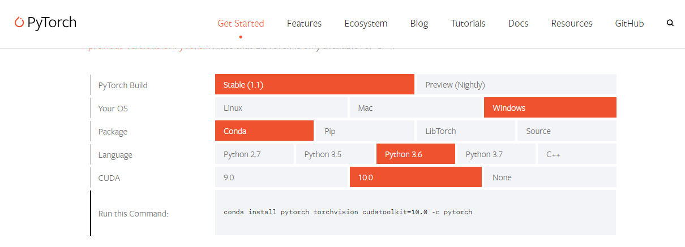This screenshot has width=685, height=247.
Task: Select the Source package option
Action: (567, 131)
